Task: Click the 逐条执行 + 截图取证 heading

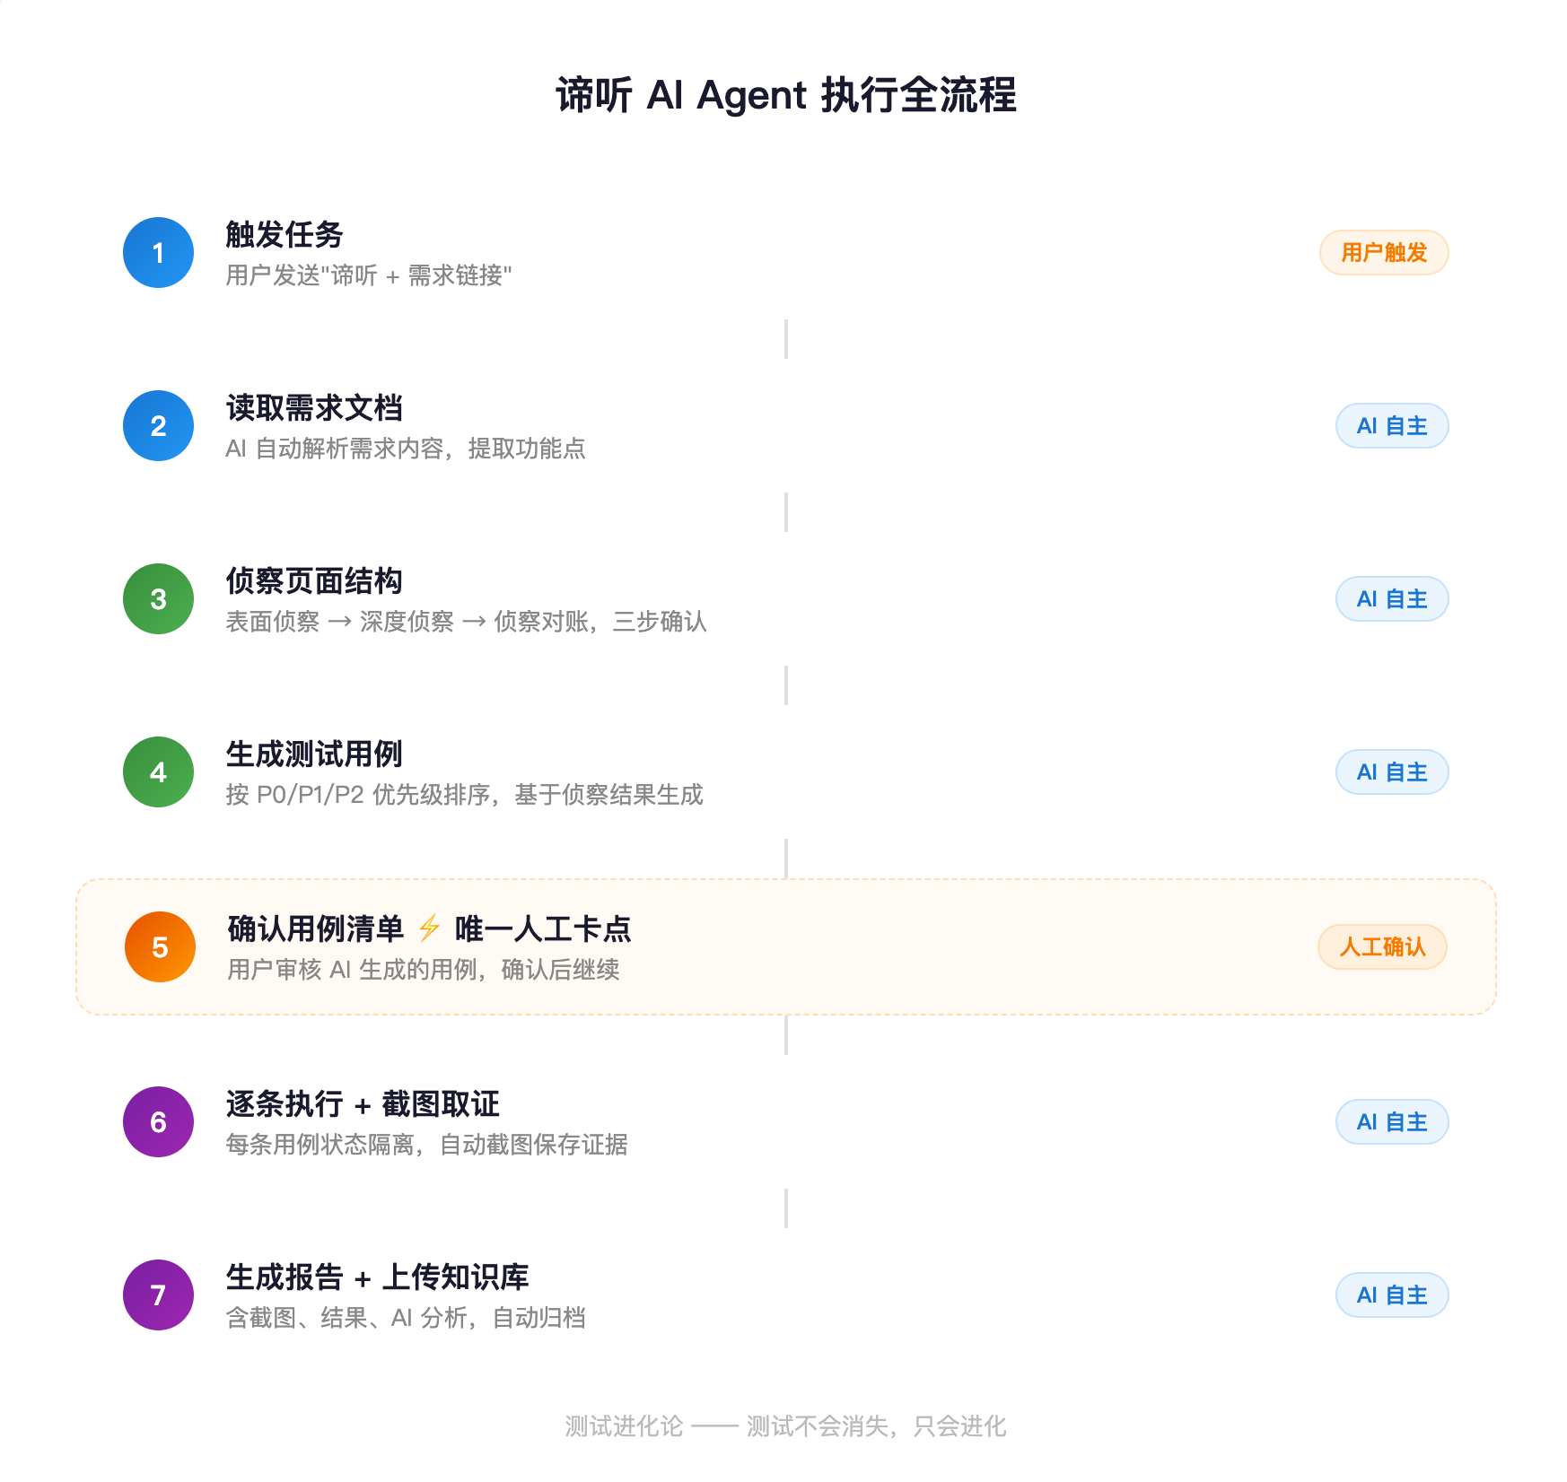Action: pos(363,1104)
